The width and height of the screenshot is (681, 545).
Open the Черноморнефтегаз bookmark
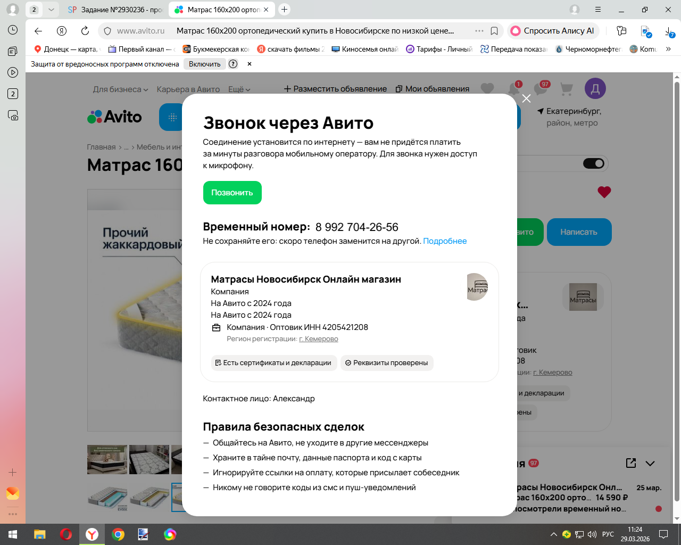click(588, 49)
